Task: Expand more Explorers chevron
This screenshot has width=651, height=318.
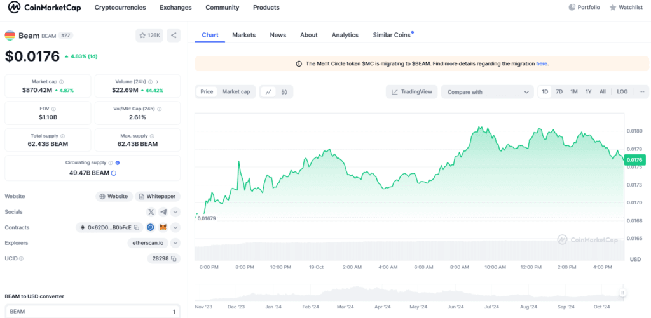Action: (175, 243)
